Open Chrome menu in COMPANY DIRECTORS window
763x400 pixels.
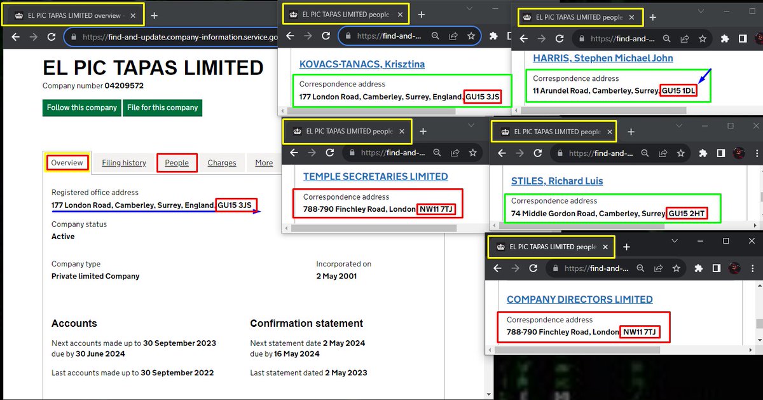752,268
